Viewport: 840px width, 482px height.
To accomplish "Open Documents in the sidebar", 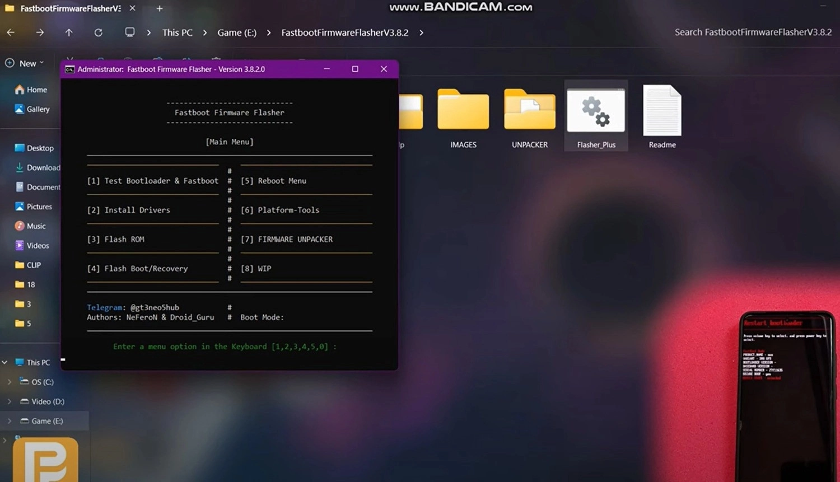I will tap(37, 187).
